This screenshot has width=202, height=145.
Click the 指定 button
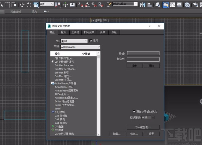coord(134,66)
